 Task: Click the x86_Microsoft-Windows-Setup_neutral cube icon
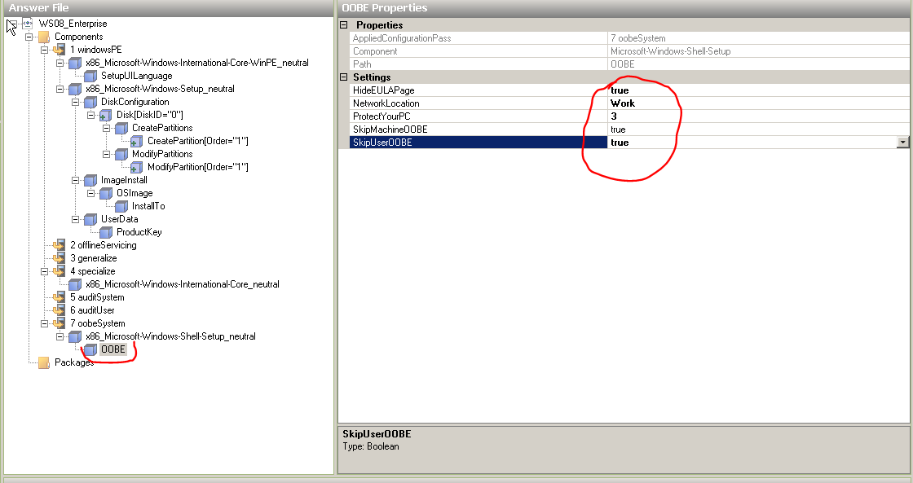[74, 89]
